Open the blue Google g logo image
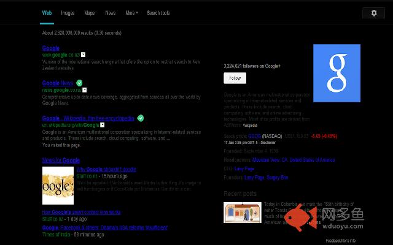Viewport: 393px width, 245px height. 337,73
